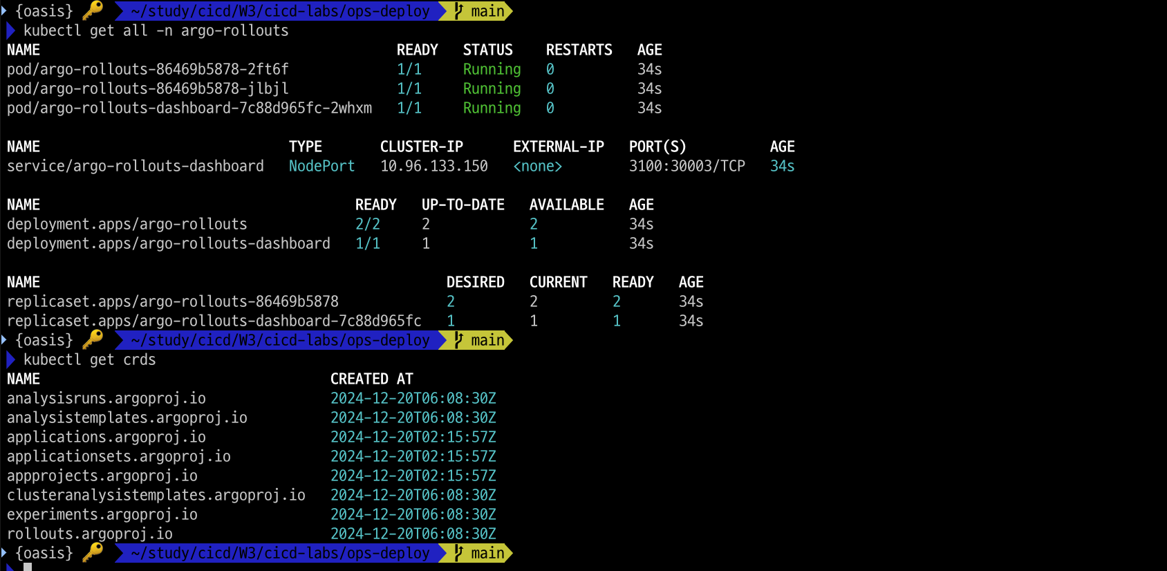Select analysisruns.argoproj.io
The image size is (1167, 571).
(106, 398)
